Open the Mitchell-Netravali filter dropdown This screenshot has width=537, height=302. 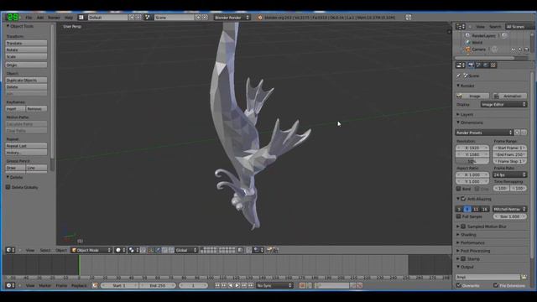(x=509, y=209)
